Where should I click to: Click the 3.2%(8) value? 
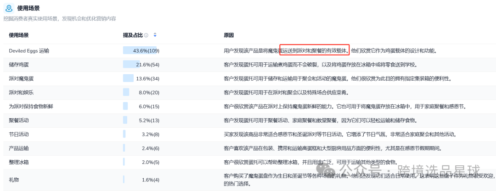point(150,134)
